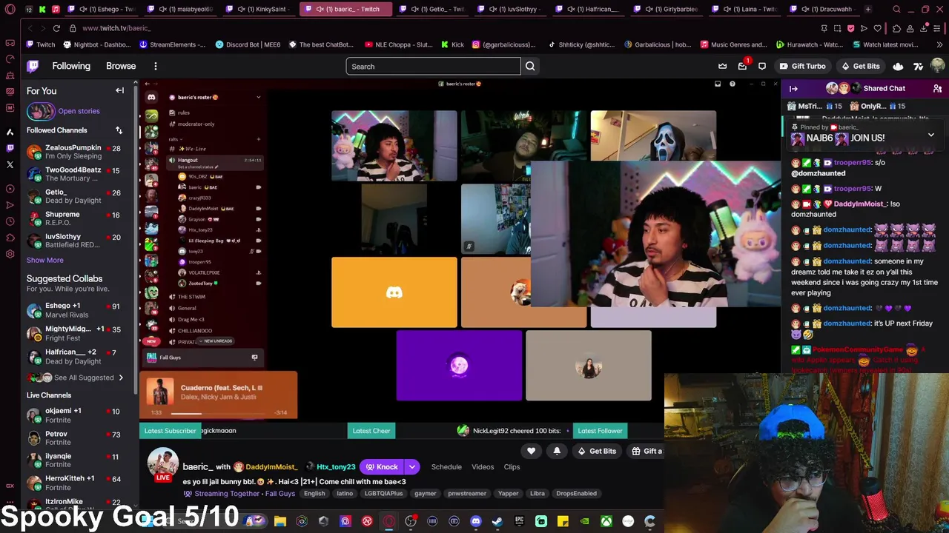This screenshot has width=949, height=533.
Task: Click the LGBTQIAPlus tag
Action: click(x=383, y=493)
